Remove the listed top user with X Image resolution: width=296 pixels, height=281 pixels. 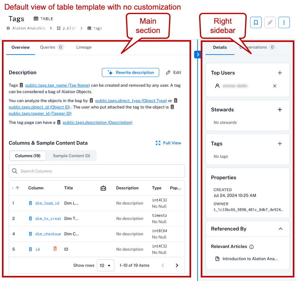(275, 86)
